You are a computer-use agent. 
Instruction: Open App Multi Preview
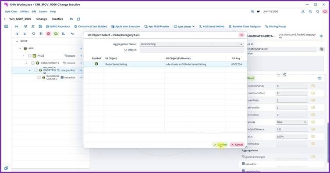tap(157, 27)
